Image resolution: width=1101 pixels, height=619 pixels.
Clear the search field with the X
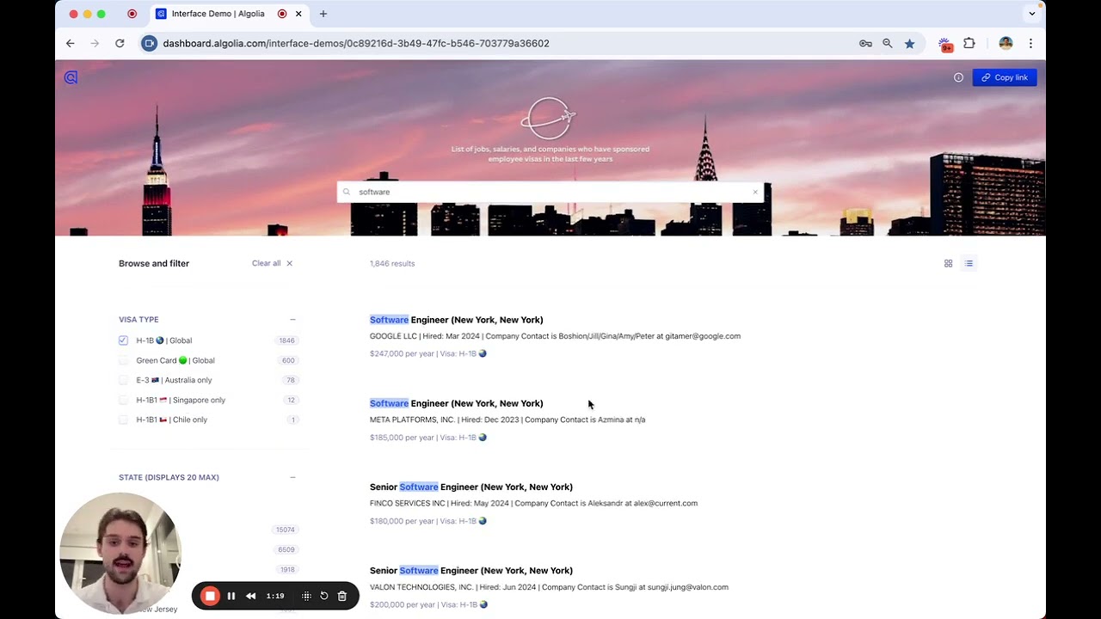(x=755, y=192)
